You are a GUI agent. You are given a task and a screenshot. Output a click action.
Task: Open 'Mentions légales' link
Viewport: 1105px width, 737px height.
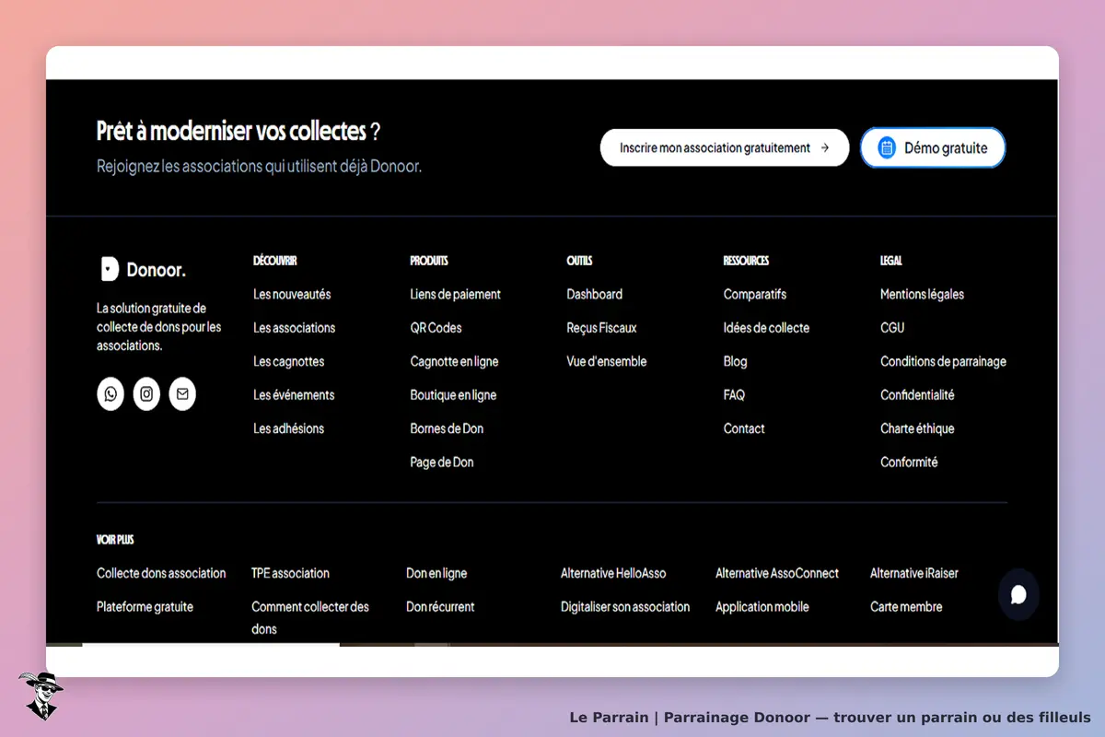[x=923, y=295]
